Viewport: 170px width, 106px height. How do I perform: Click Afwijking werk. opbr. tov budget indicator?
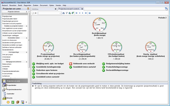tap(50, 64)
